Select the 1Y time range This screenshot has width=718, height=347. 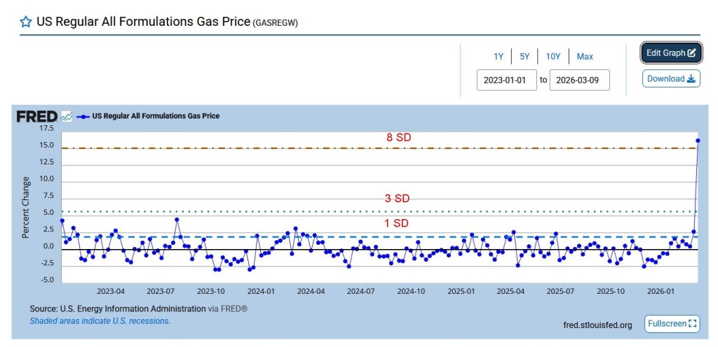498,57
